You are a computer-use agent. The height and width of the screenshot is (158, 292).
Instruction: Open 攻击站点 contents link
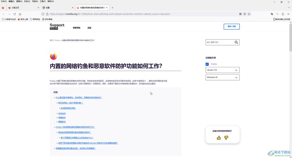pos(62,113)
